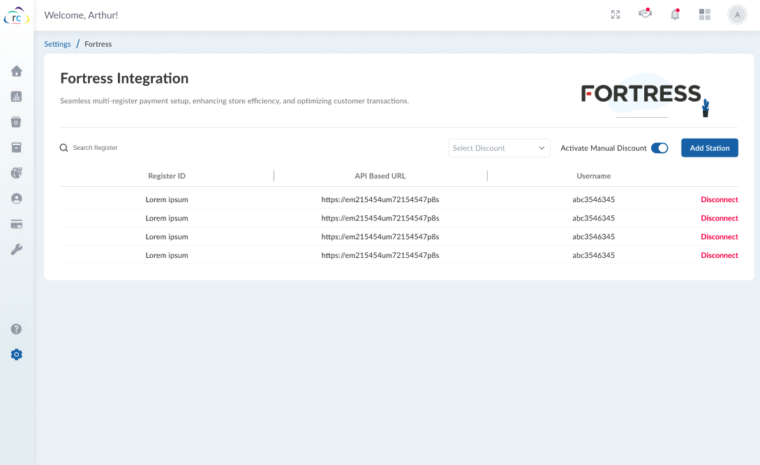Open the Home sidebar icon
Image resolution: width=760 pixels, height=465 pixels.
(x=17, y=71)
